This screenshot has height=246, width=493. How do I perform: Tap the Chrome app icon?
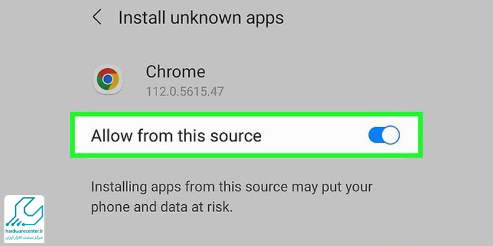click(x=108, y=79)
